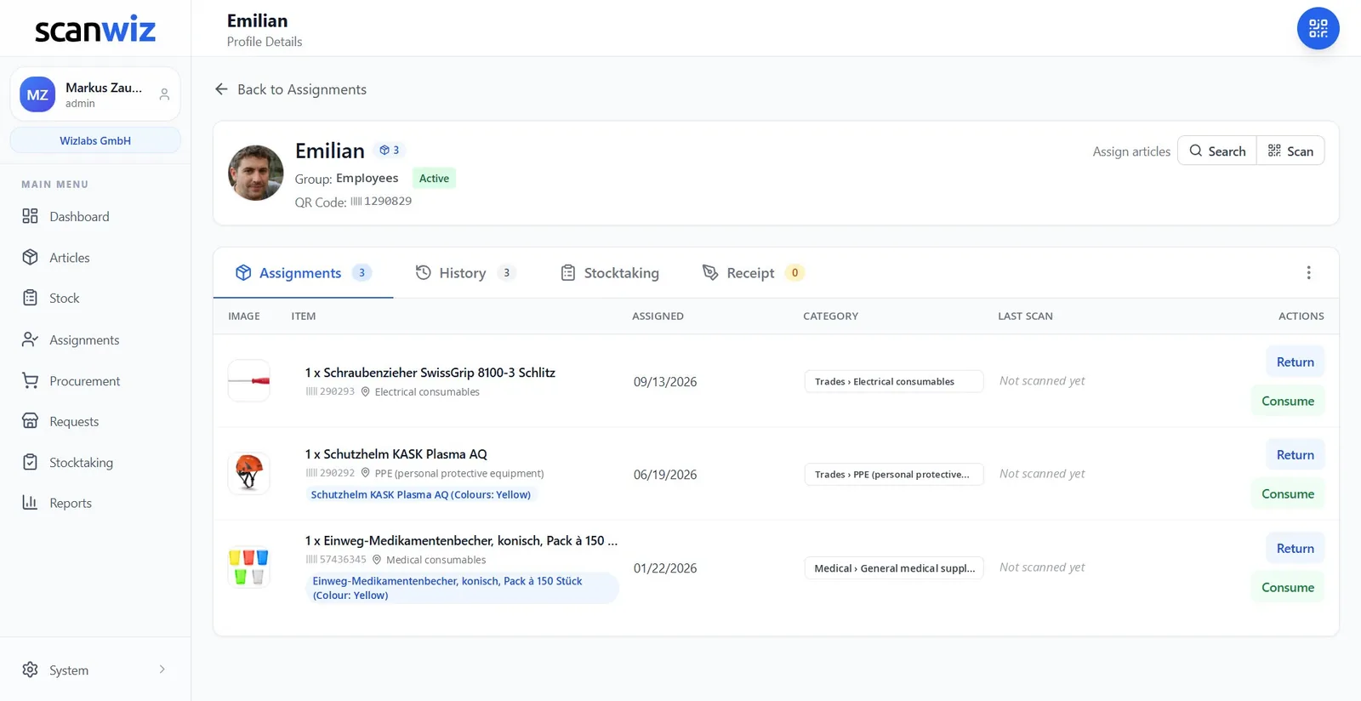Click the Trades › PPE category tag
The height and width of the screenshot is (701, 1361).
894,474
